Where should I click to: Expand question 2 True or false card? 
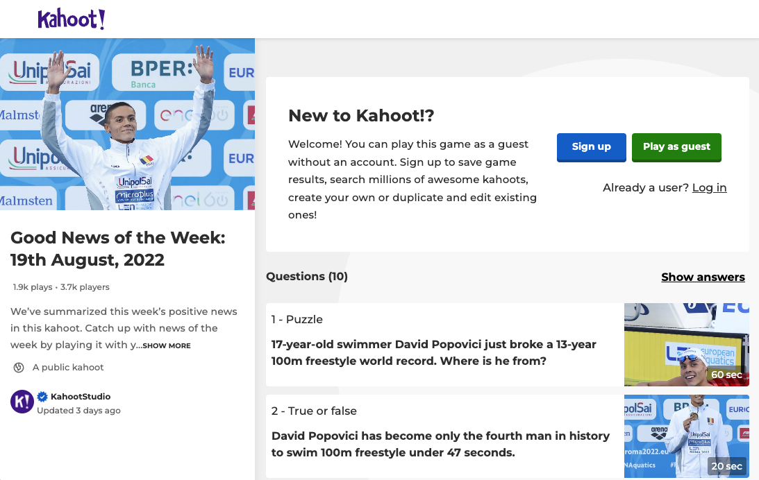[445, 436]
